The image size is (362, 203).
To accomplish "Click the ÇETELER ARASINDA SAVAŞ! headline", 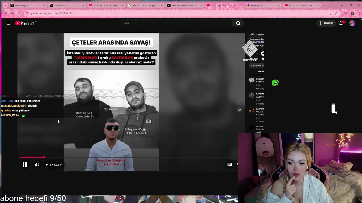I will 111,43.
